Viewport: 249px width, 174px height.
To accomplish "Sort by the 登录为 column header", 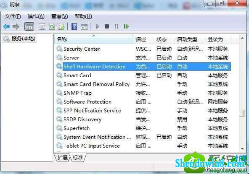I will coord(218,39).
